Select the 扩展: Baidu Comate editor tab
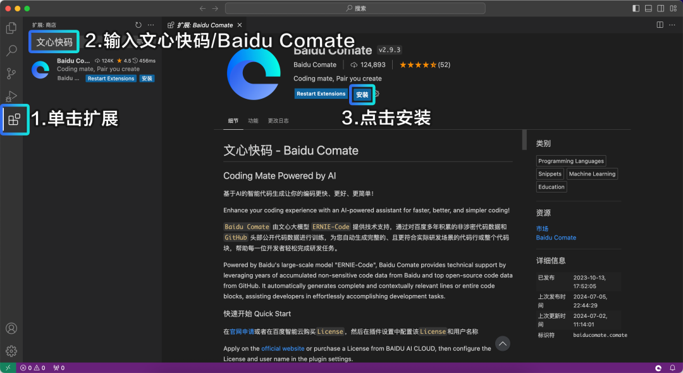683x373 pixels. pos(205,25)
